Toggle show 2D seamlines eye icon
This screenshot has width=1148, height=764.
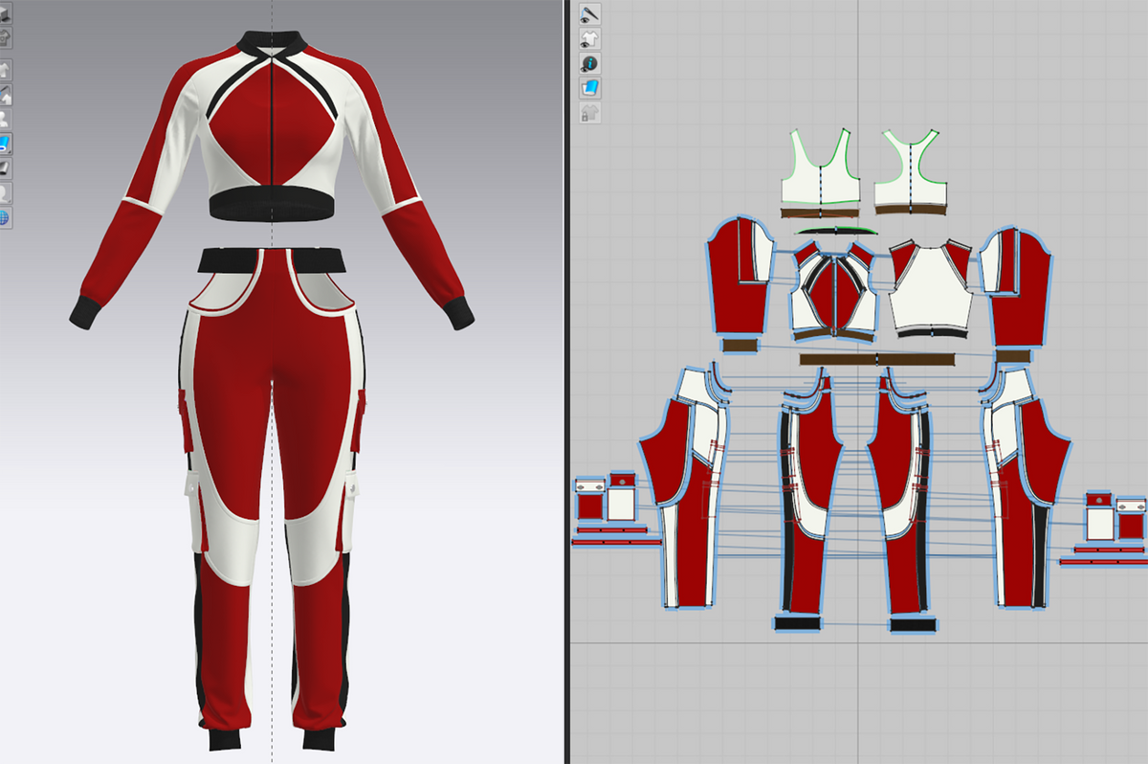coord(589,14)
